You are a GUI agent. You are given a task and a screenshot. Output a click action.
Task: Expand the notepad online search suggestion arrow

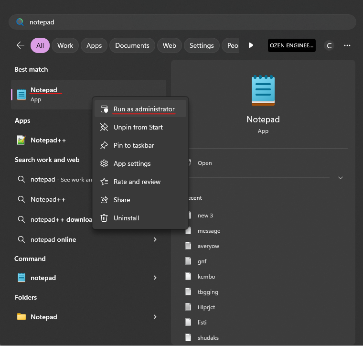155,239
